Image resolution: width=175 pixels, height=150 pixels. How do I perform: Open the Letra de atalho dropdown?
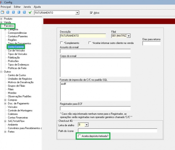click(x=86, y=125)
